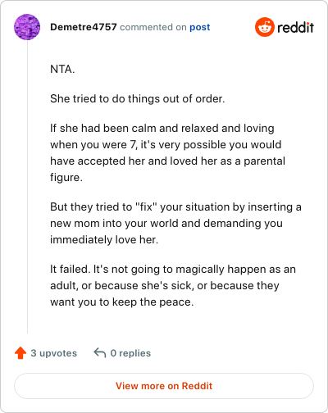Click the vertical comment thread line
This screenshot has width=328, height=413.
click(27, 187)
